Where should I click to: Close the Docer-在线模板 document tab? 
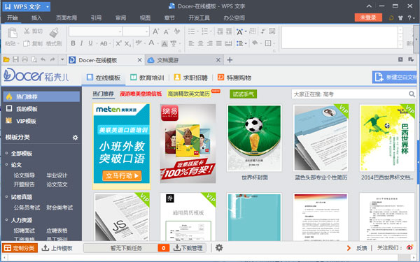point(139,60)
